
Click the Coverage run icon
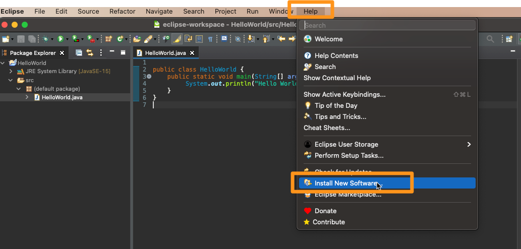click(76, 39)
